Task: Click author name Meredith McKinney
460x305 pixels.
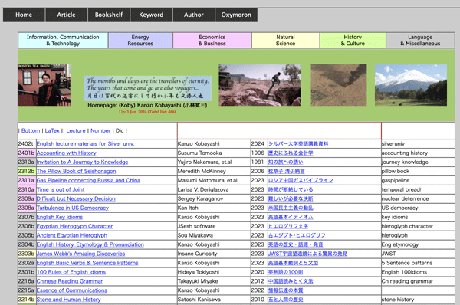Action: (202, 171)
